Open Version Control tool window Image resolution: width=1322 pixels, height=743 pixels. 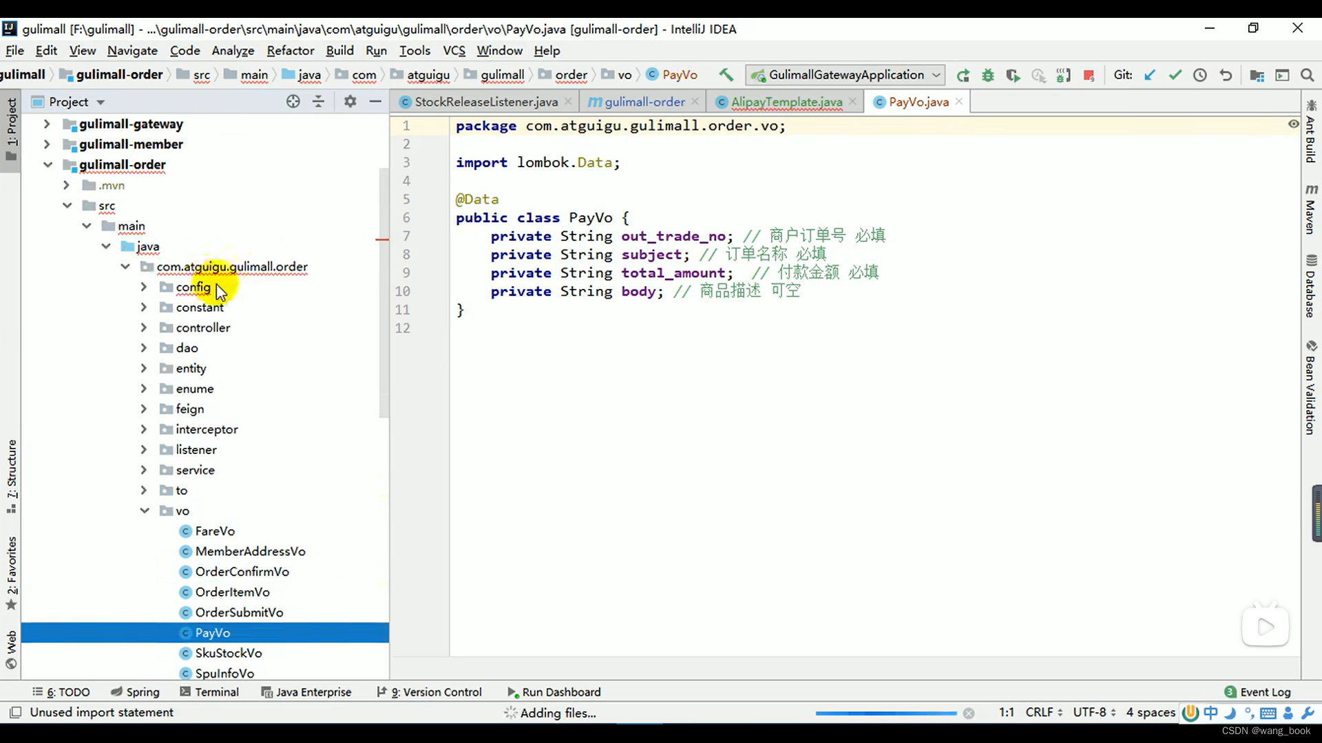pyautogui.click(x=429, y=692)
